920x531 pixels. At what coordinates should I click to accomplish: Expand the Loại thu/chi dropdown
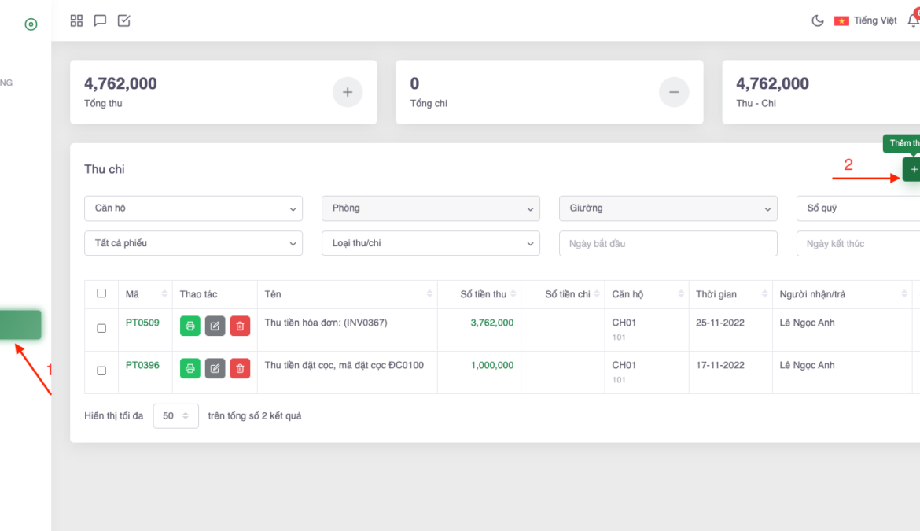pos(430,244)
